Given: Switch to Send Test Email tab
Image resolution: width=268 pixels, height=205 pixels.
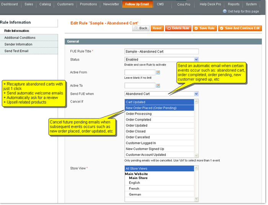Looking at the screenshot, I should click(x=29, y=51).
